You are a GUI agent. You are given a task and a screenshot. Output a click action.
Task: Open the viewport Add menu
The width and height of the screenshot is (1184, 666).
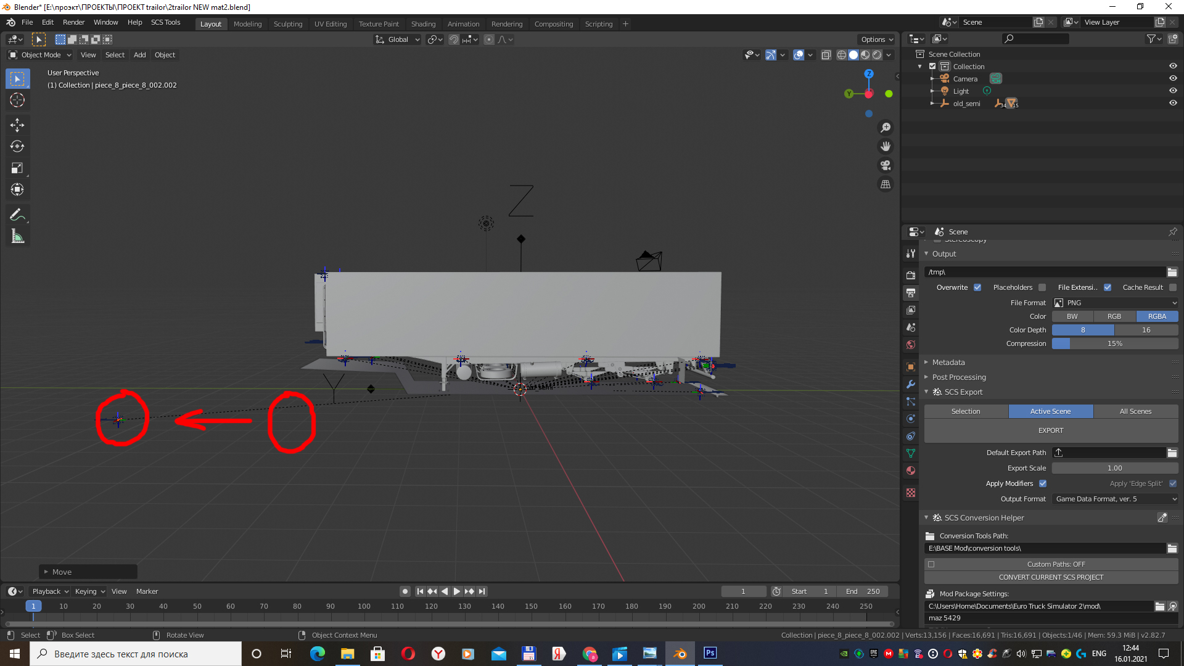point(140,55)
